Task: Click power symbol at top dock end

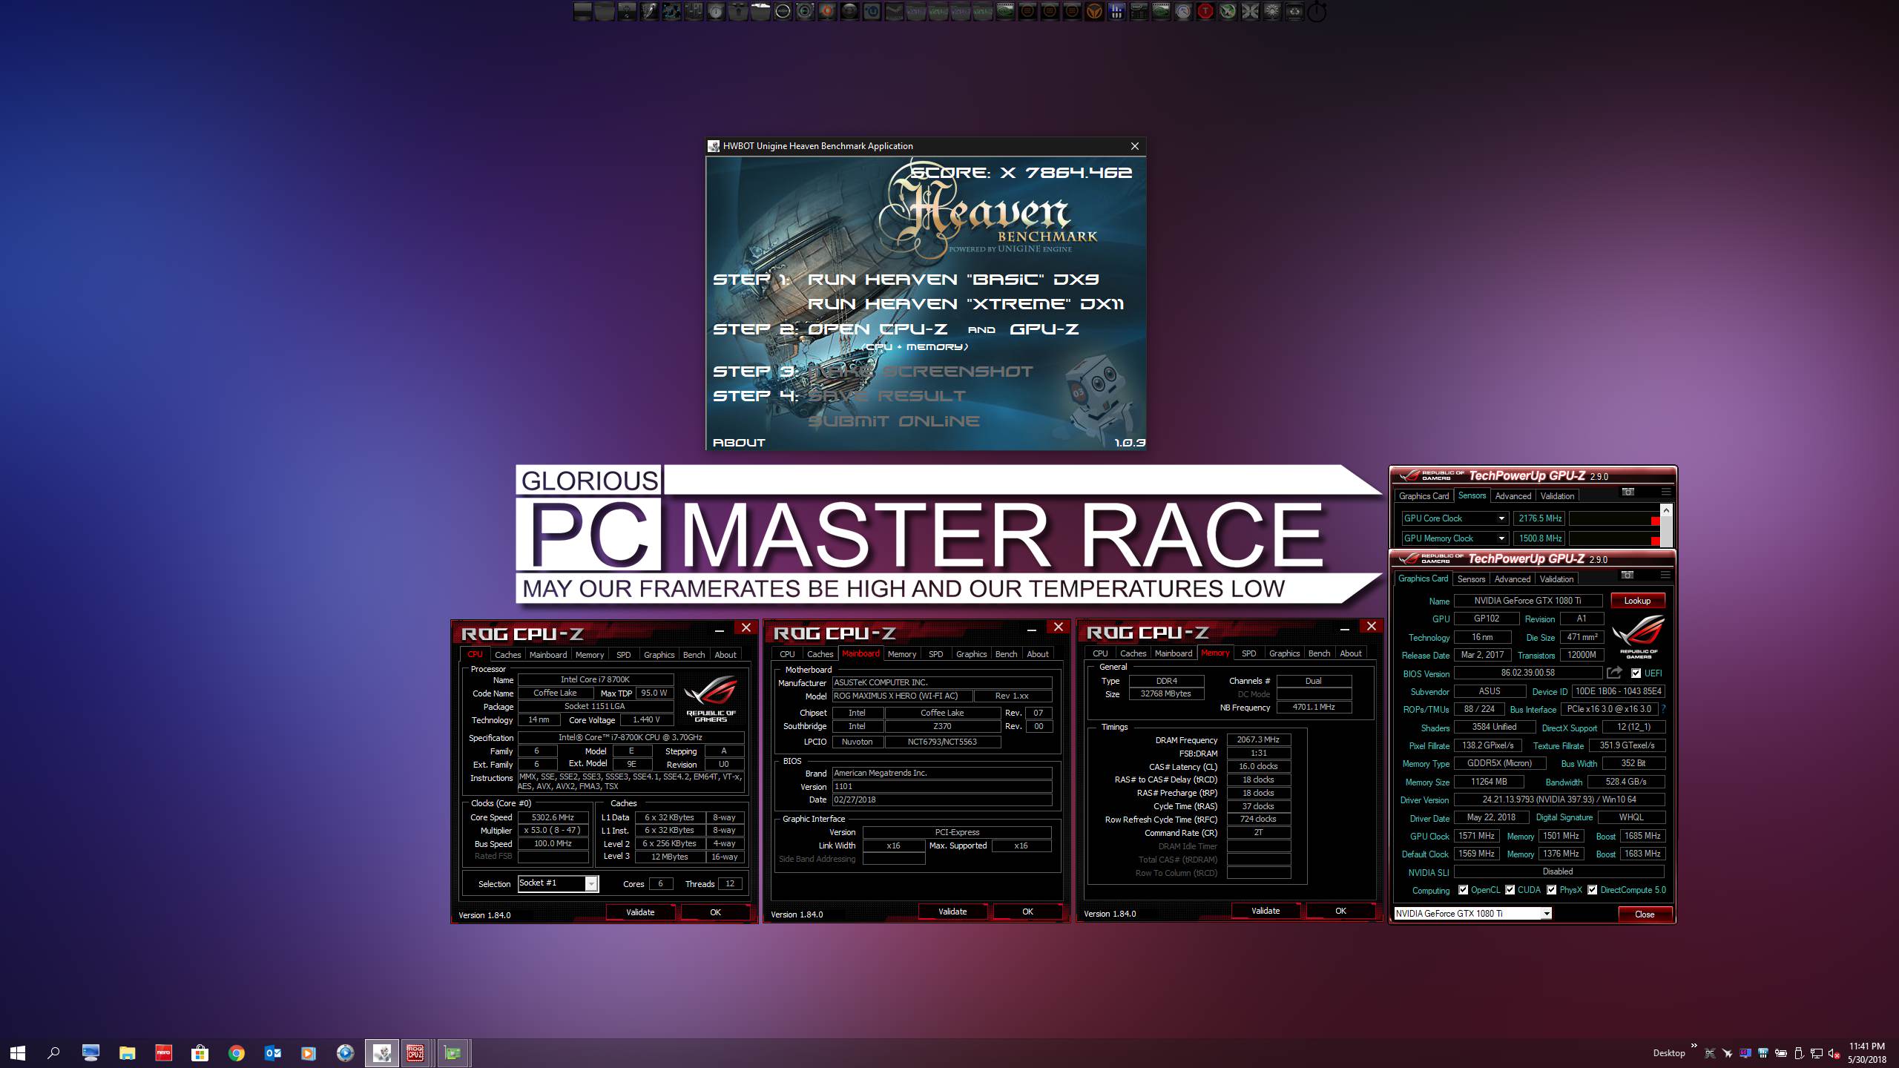Action: [1317, 12]
